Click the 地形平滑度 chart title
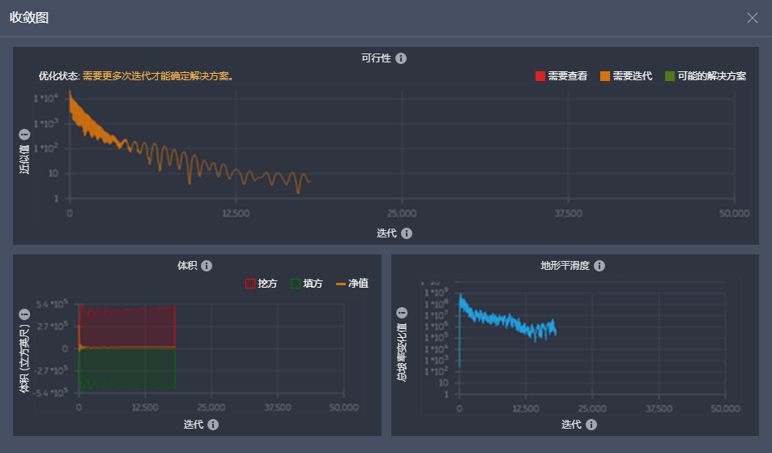This screenshot has height=453, width=772. point(565,266)
